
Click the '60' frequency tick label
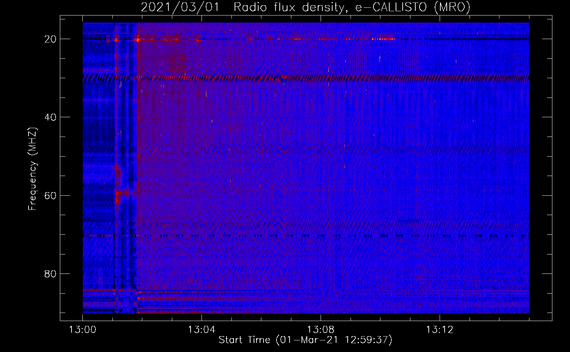(x=51, y=195)
